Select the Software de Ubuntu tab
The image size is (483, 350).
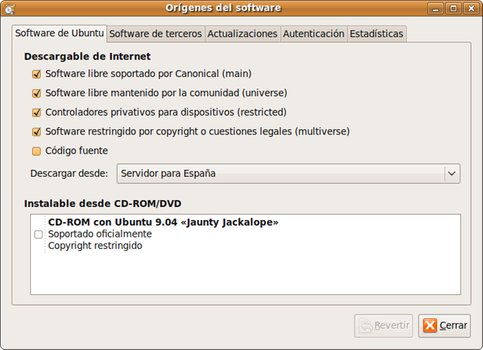pos(60,34)
